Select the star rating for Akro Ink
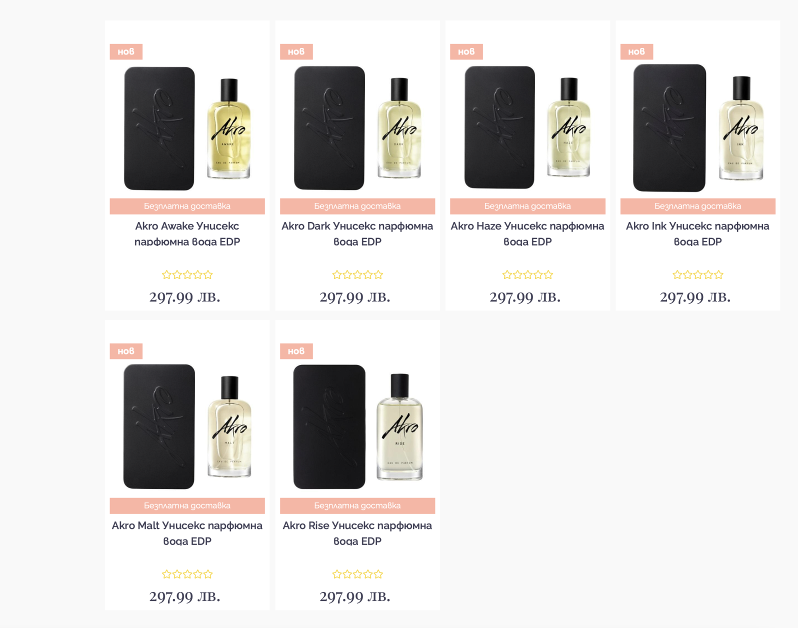 [697, 274]
